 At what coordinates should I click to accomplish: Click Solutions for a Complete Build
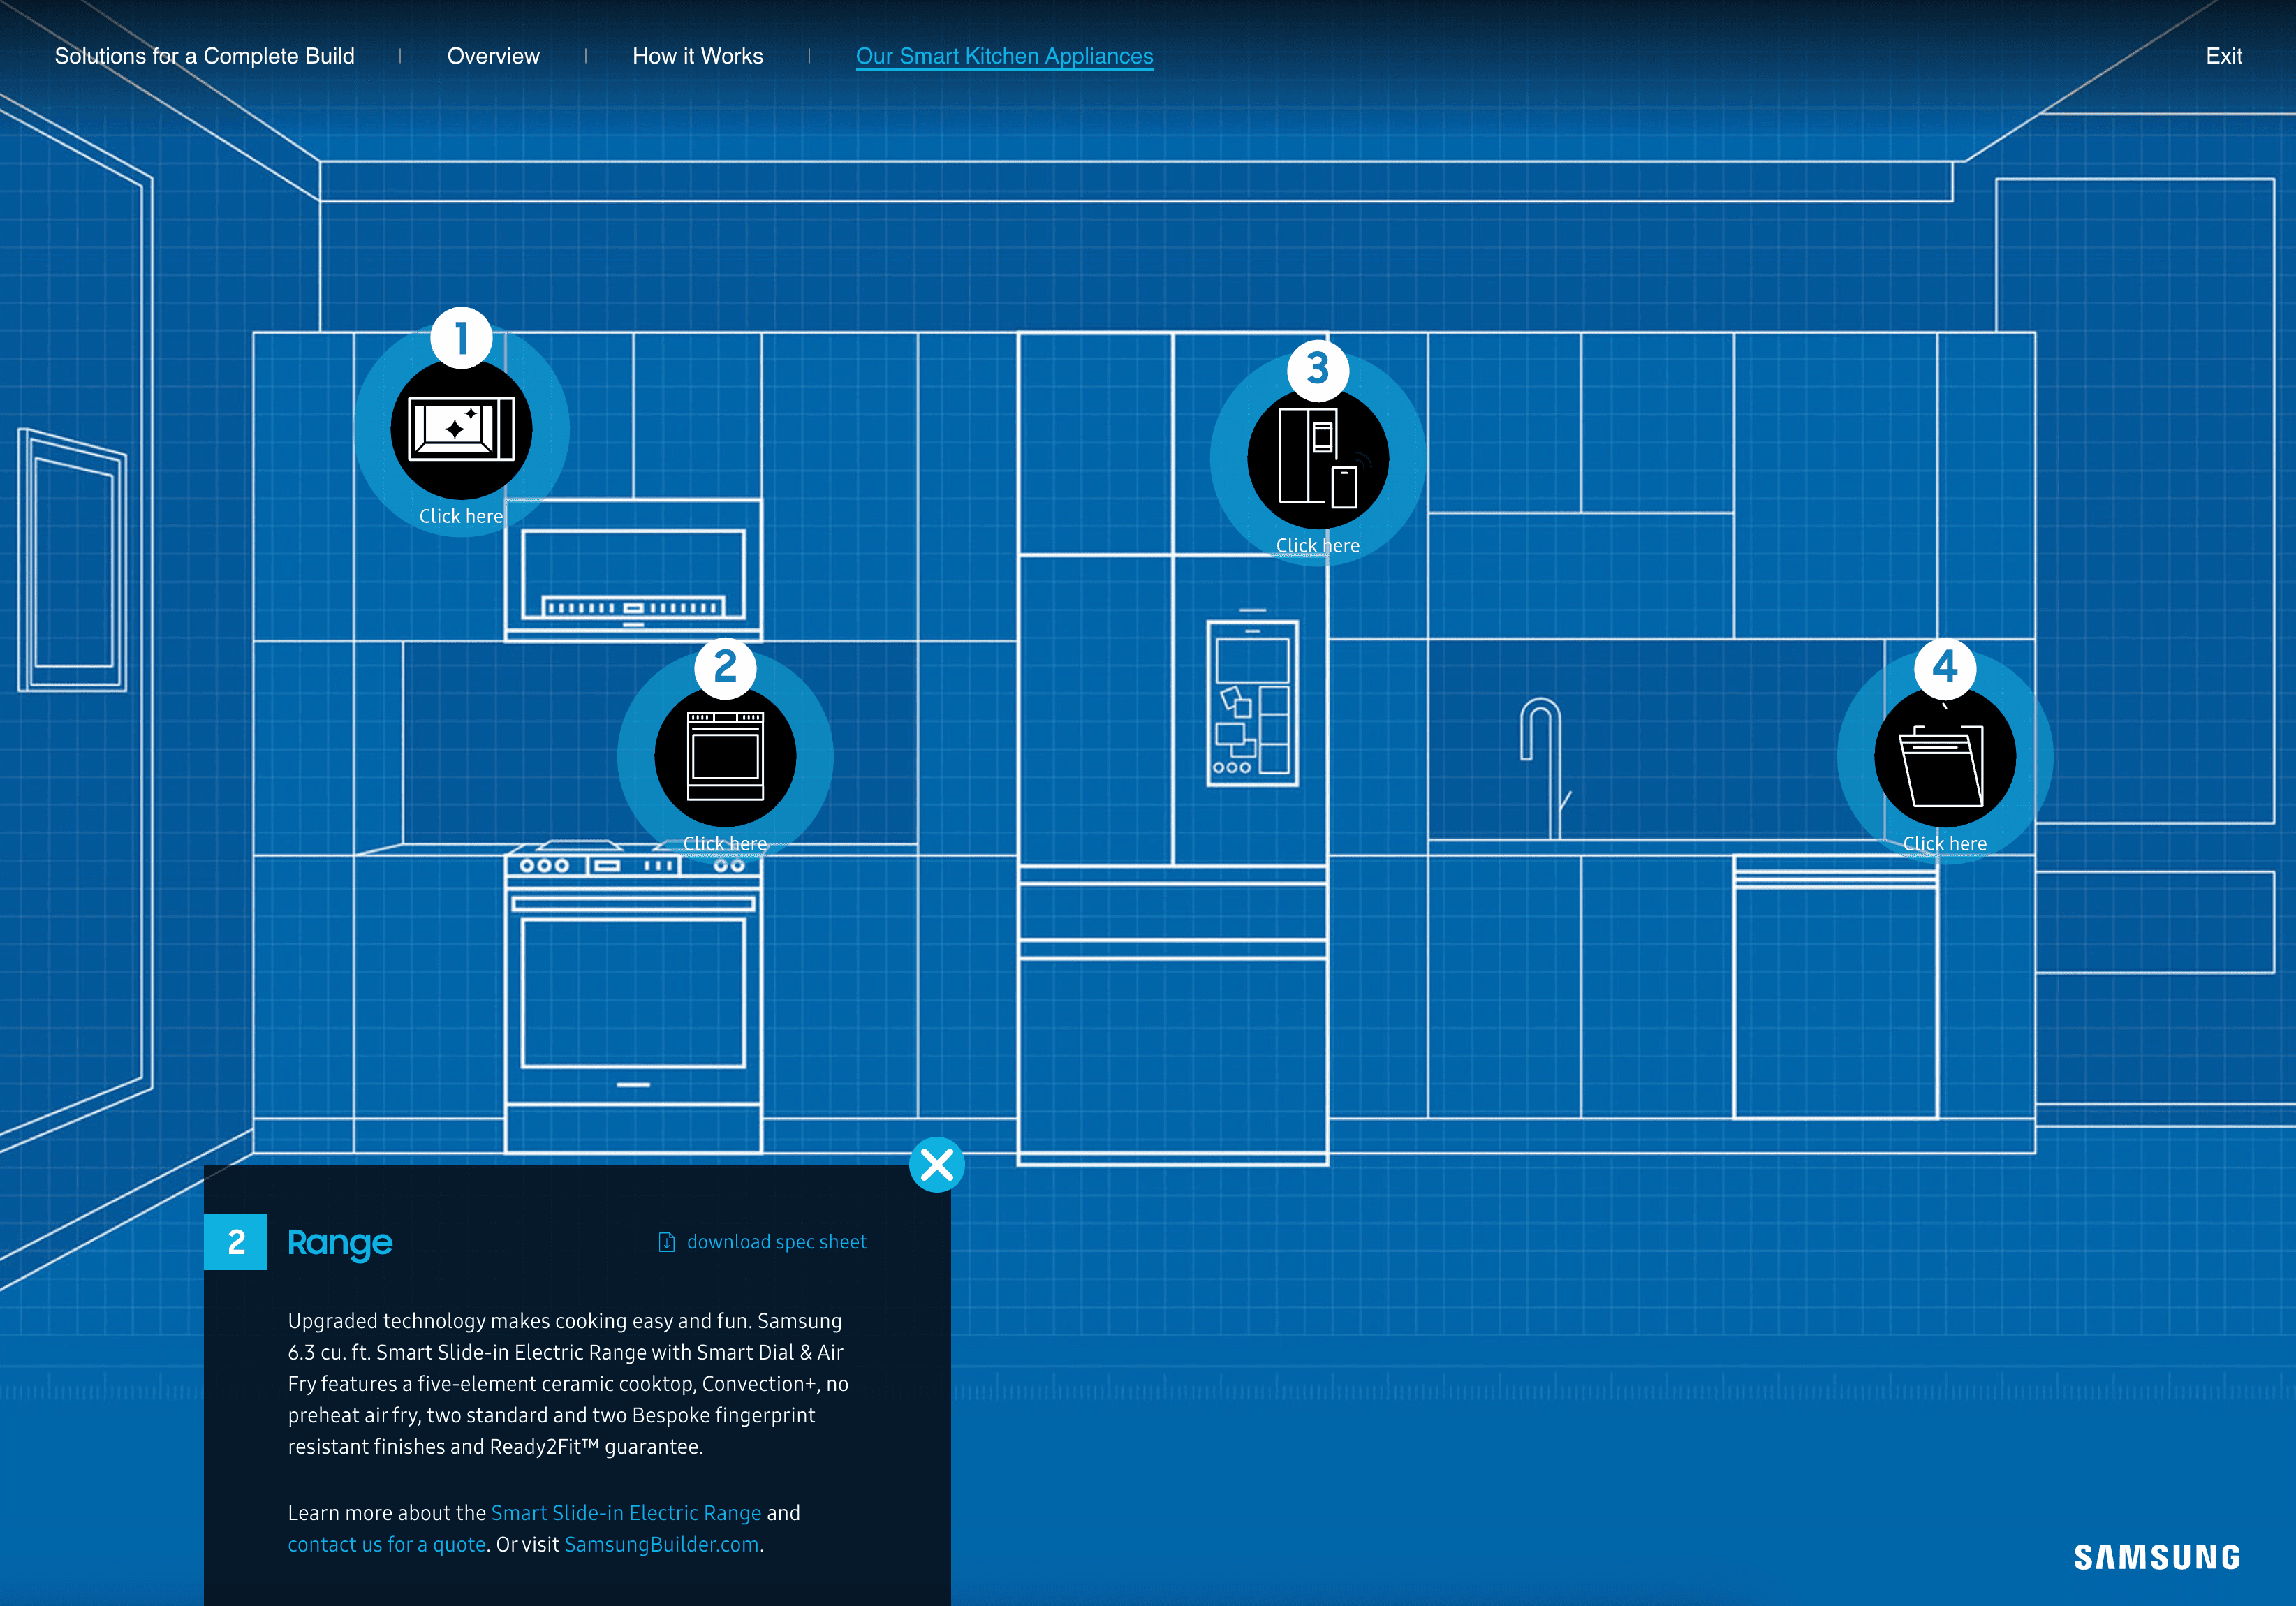click(204, 56)
